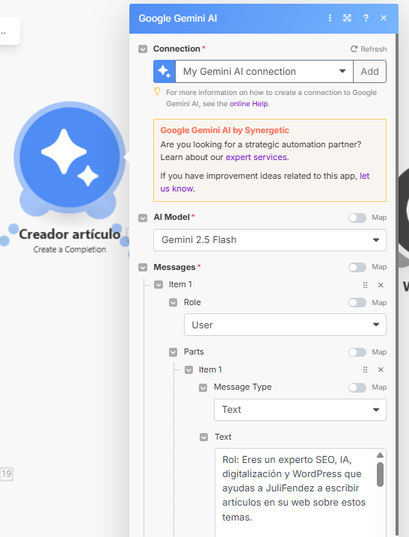
Task: Toggle the Map switch for Messages
Action: (357, 267)
